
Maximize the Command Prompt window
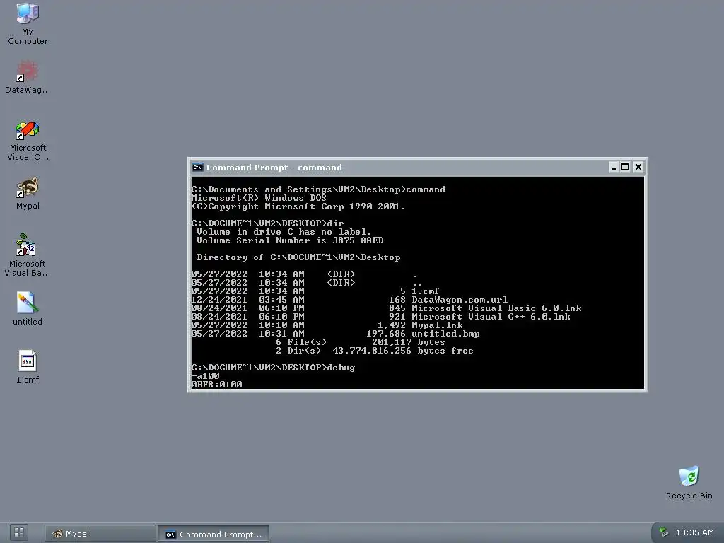click(x=625, y=167)
